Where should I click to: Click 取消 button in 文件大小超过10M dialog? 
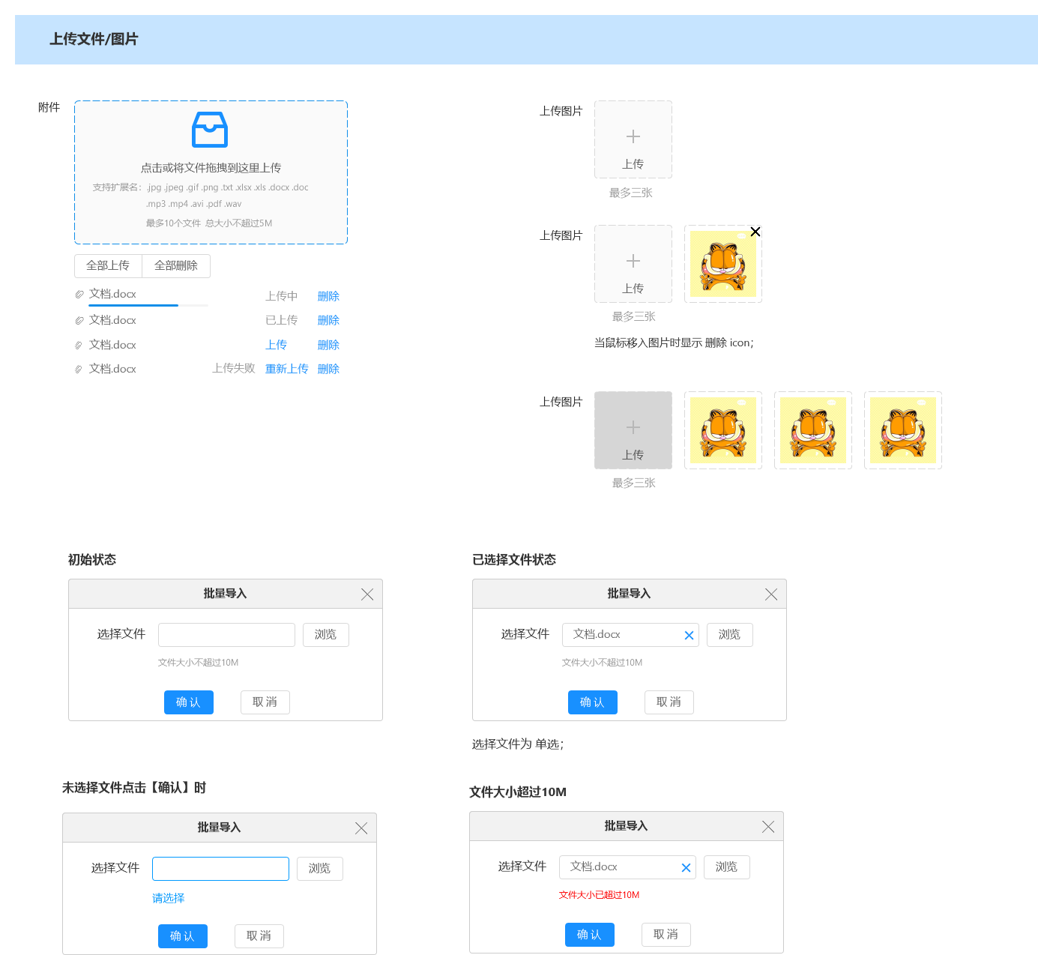(x=666, y=935)
